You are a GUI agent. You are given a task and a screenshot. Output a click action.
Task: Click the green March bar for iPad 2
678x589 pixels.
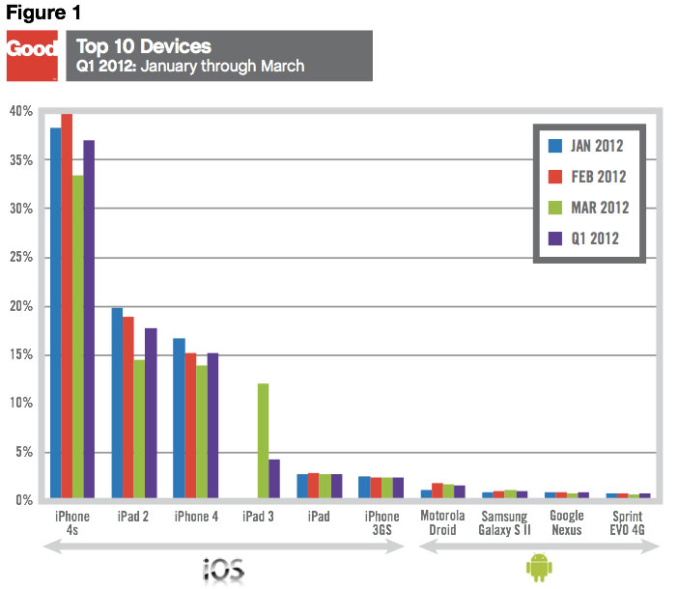(139, 429)
